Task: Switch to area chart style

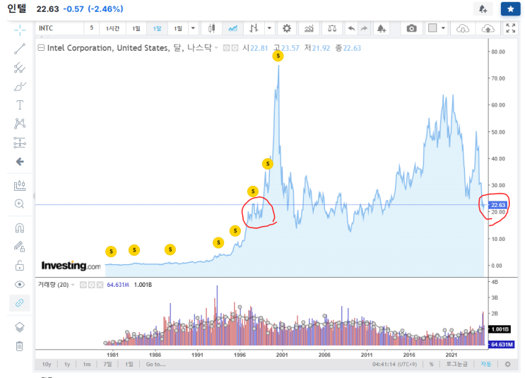Action: click(x=232, y=28)
